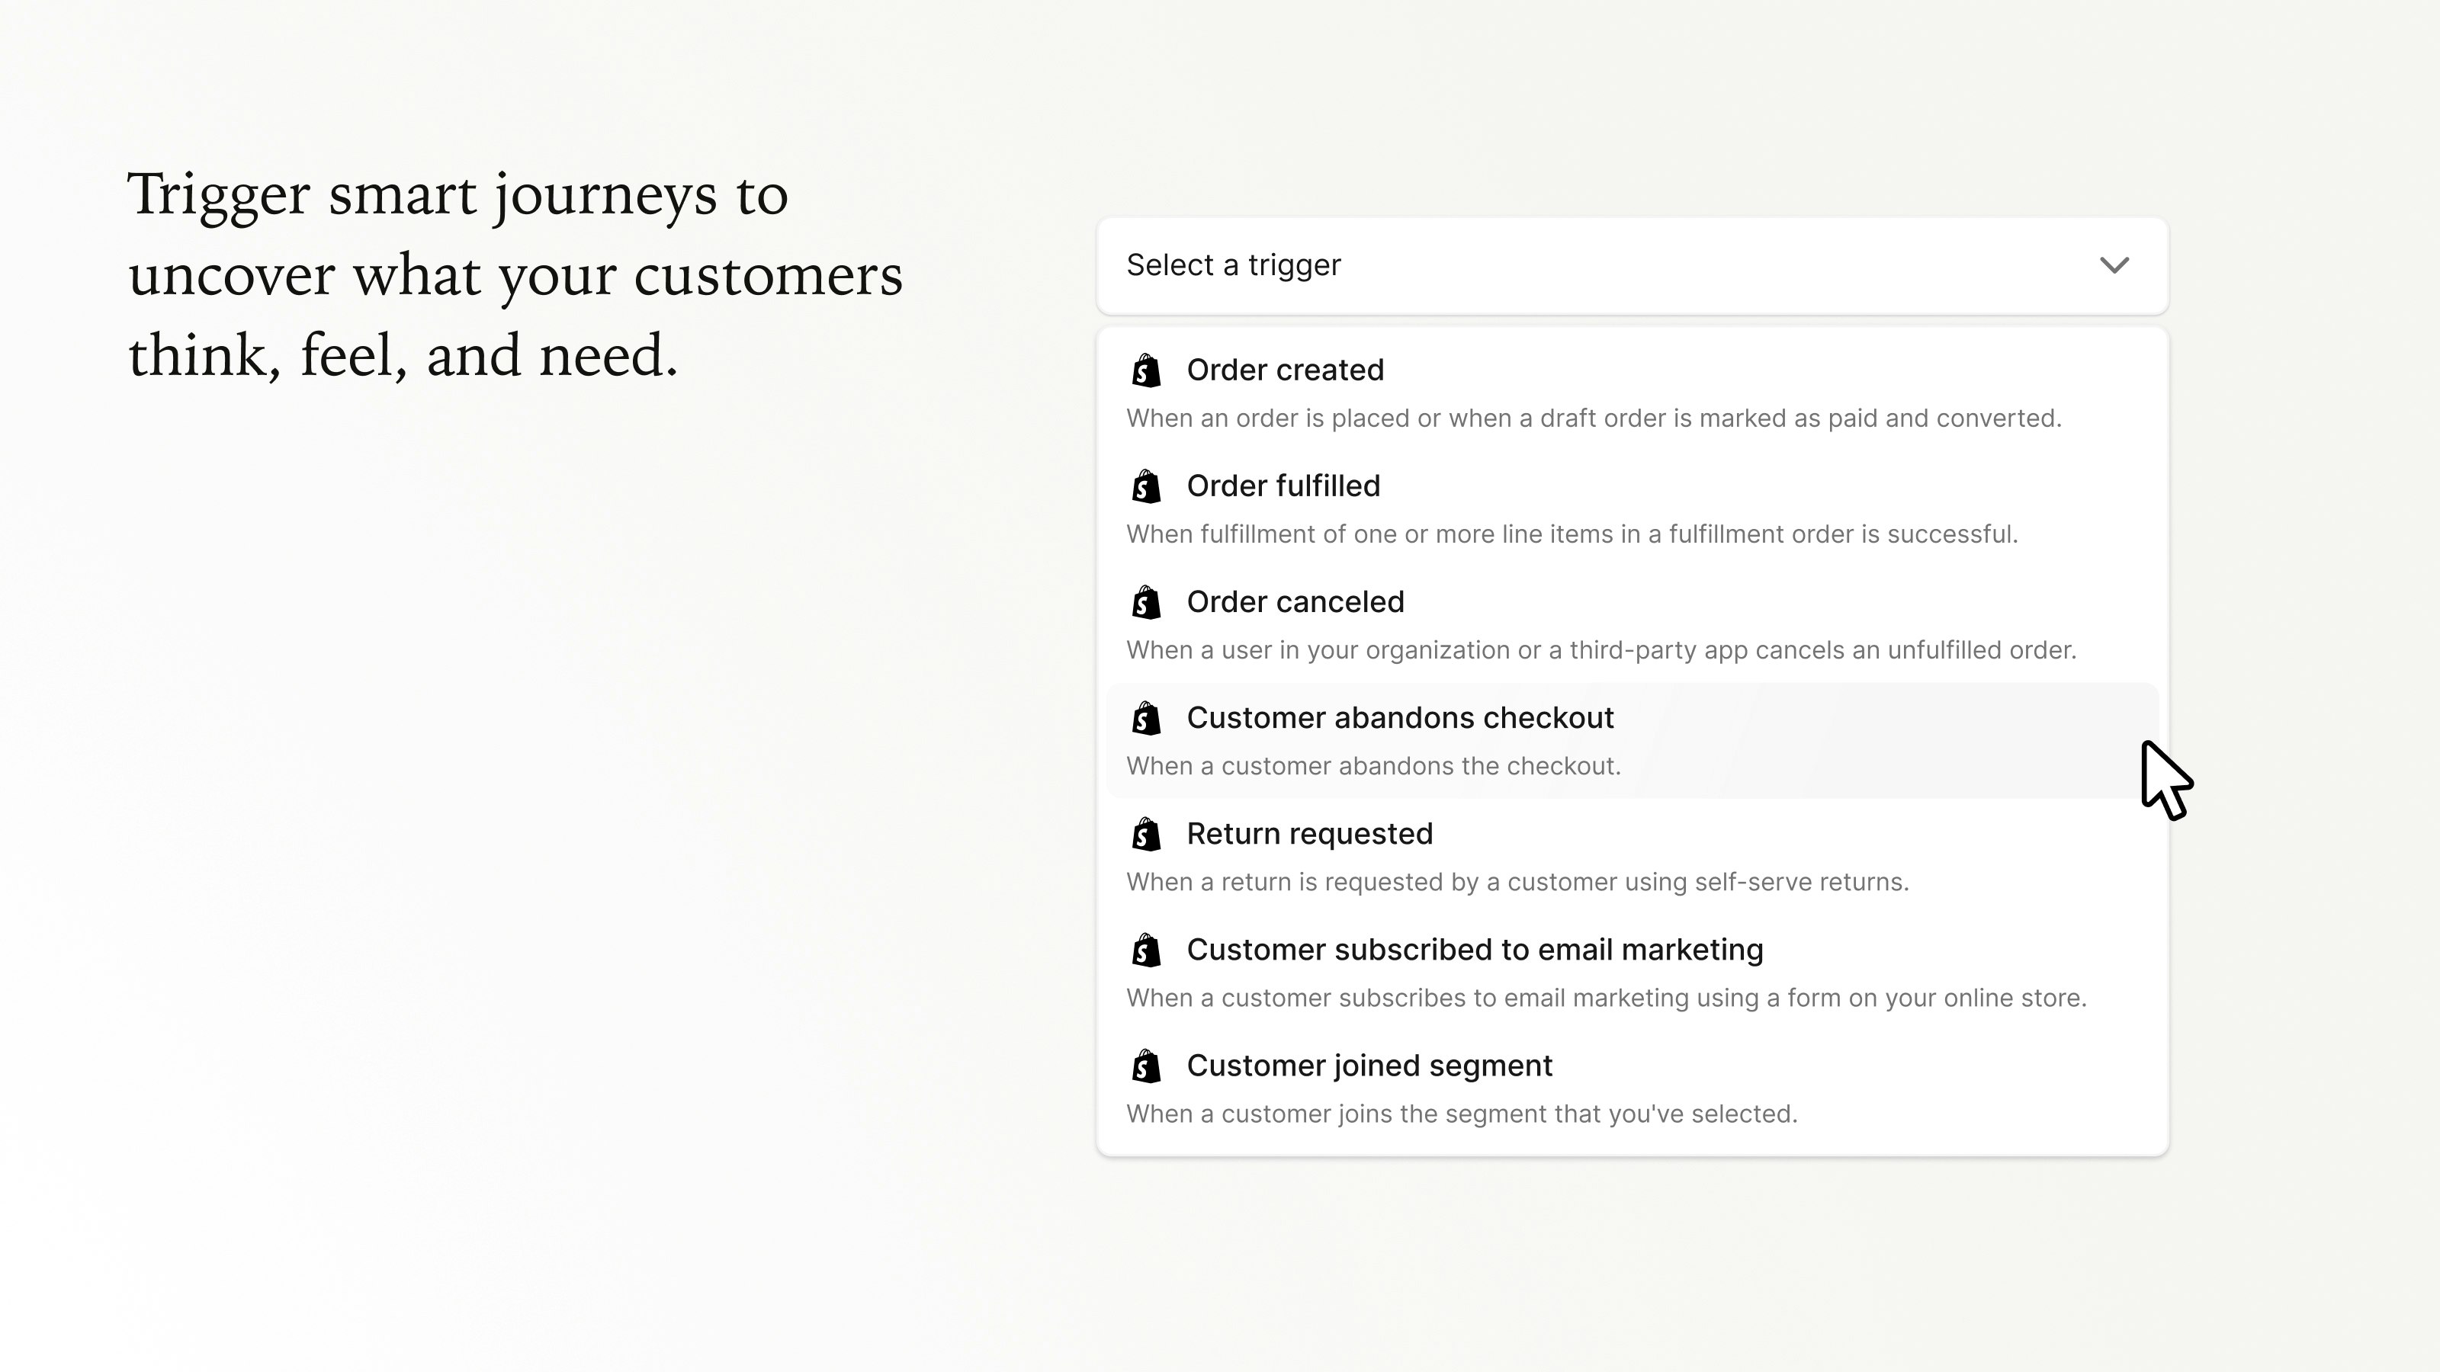Click the Shopify bag icon next to Order fulfilled
The width and height of the screenshot is (2440, 1372).
[1146, 487]
